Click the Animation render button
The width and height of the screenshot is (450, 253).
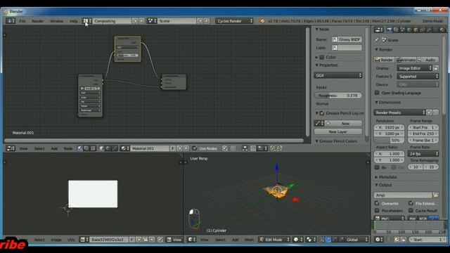tap(406, 60)
